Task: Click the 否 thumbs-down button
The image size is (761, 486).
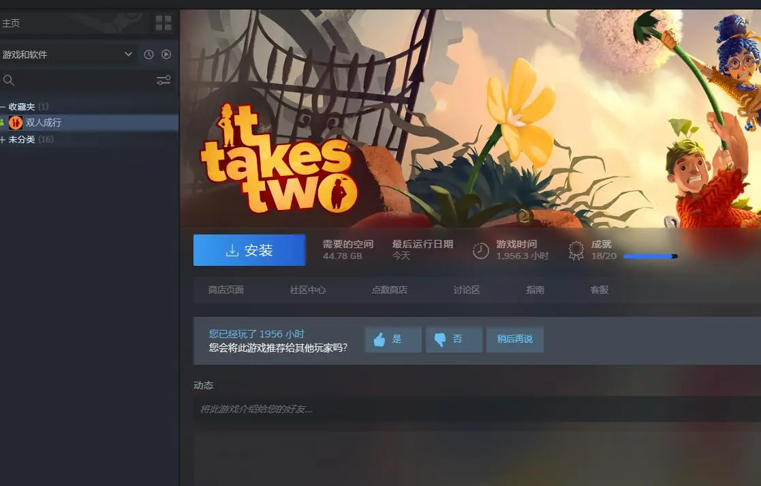Action: tap(454, 339)
